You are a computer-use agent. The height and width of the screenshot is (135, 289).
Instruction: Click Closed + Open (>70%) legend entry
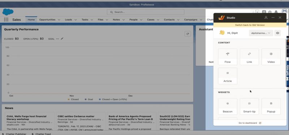(x=113, y=99)
